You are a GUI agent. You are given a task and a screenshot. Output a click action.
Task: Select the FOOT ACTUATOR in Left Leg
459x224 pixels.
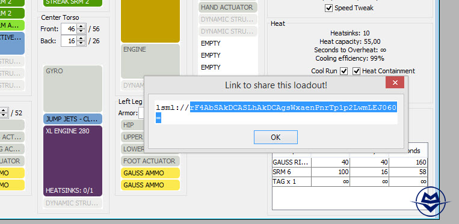(x=150, y=161)
